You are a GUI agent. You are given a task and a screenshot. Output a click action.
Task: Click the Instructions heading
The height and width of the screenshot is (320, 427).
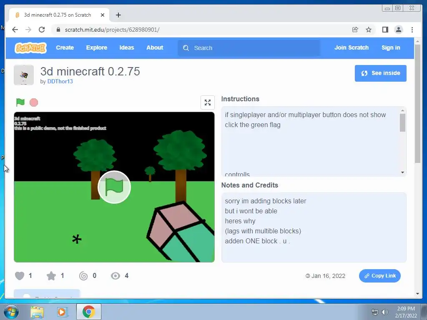coord(240,99)
